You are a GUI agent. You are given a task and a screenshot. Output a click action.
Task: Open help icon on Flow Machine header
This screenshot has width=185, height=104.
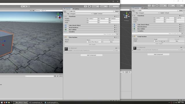tap(115, 37)
